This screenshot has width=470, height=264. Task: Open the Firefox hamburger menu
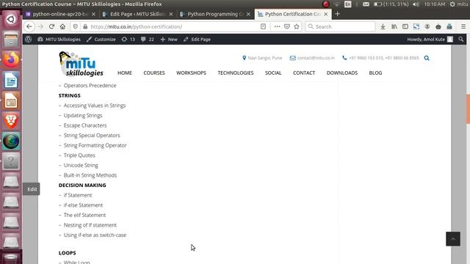[x=463, y=26]
